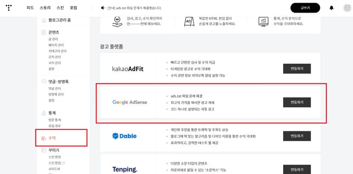Open 설정 under 댓글·방명록
Viewport: 353px width, 174px height.
click(51, 100)
